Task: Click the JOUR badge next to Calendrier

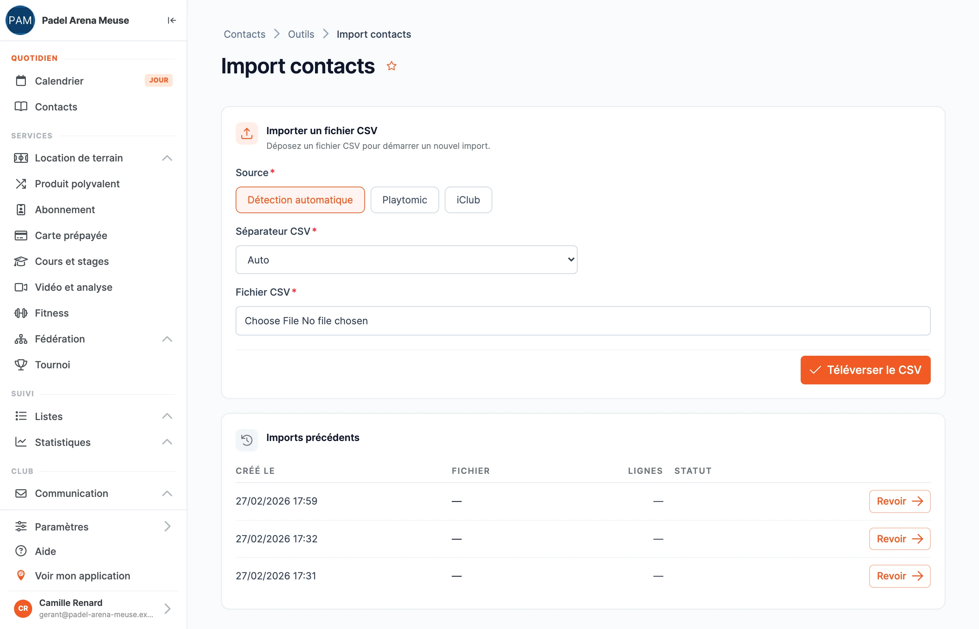Action: [x=158, y=80]
